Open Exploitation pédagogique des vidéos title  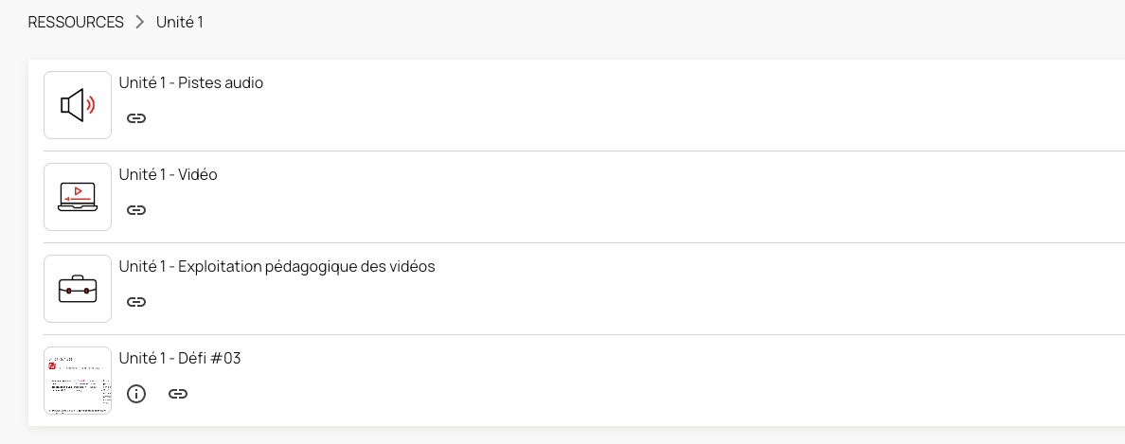(x=277, y=266)
